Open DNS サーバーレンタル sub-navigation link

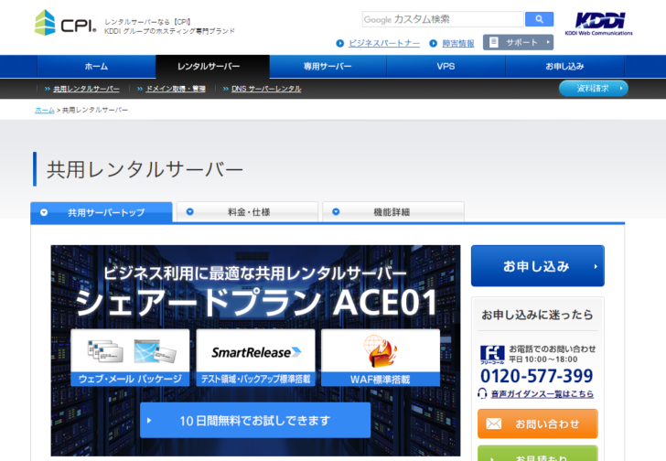coord(266,89)
